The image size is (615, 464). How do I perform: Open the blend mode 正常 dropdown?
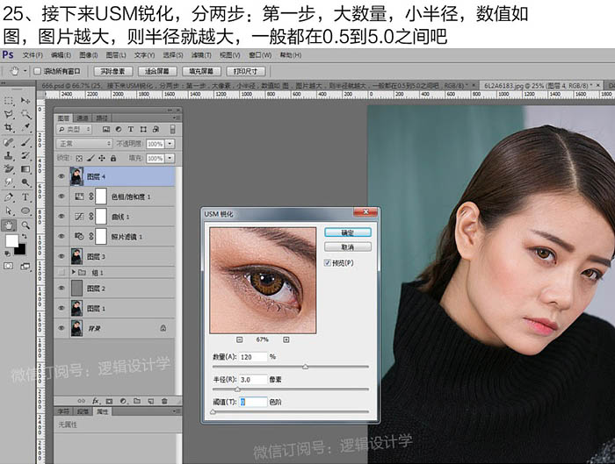[x=83, y=144]
